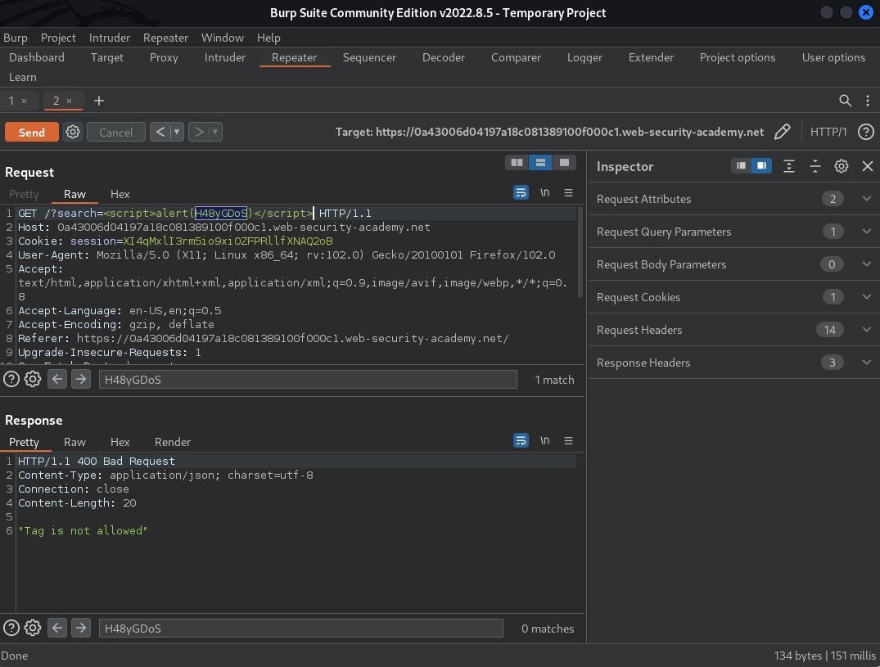Go back in request history
Screen dimensions: 880x667
click(160, 132)
